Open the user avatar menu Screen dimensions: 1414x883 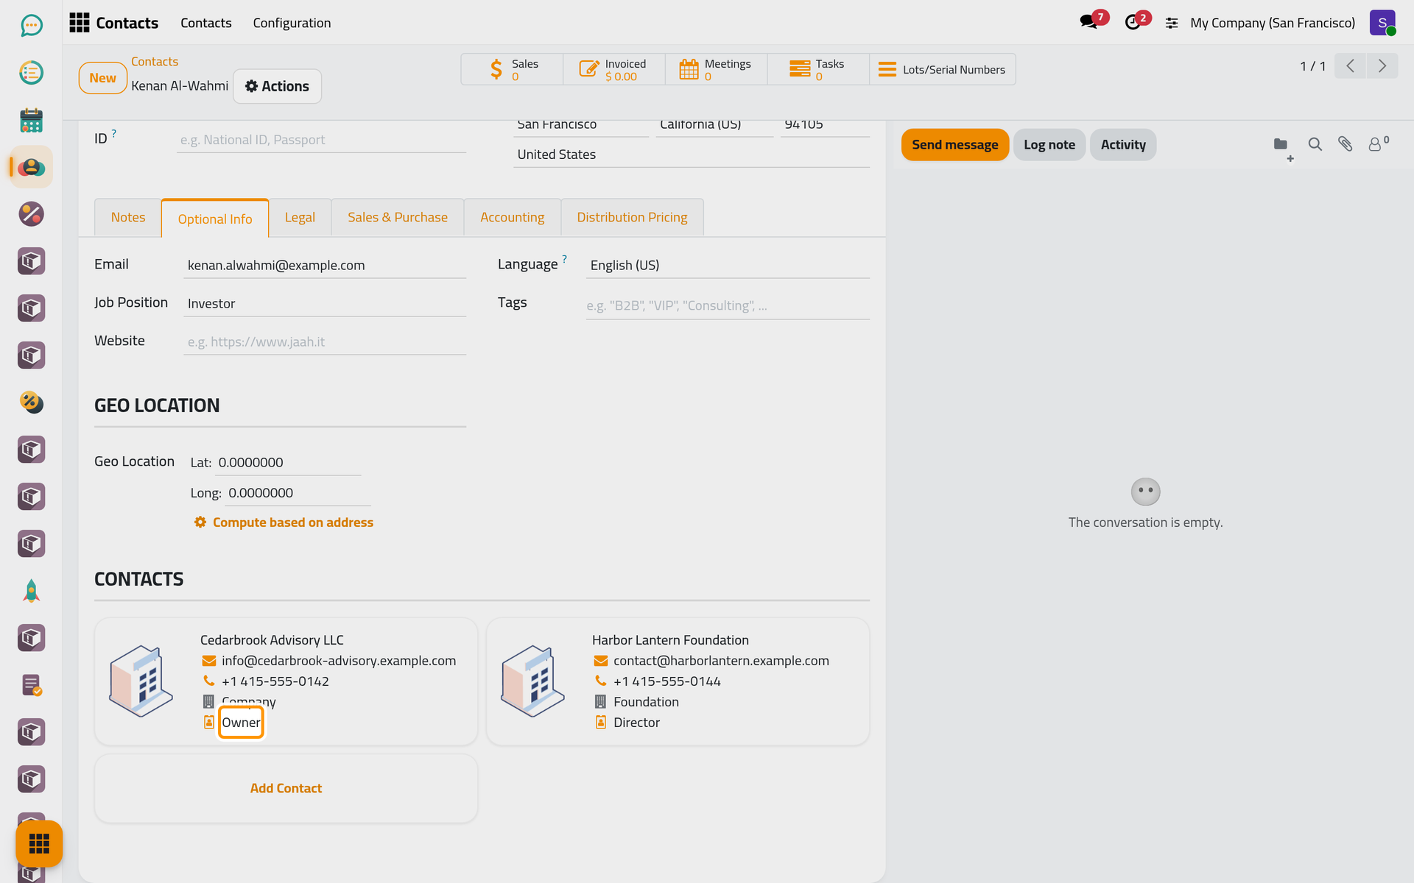[1382, 23]
